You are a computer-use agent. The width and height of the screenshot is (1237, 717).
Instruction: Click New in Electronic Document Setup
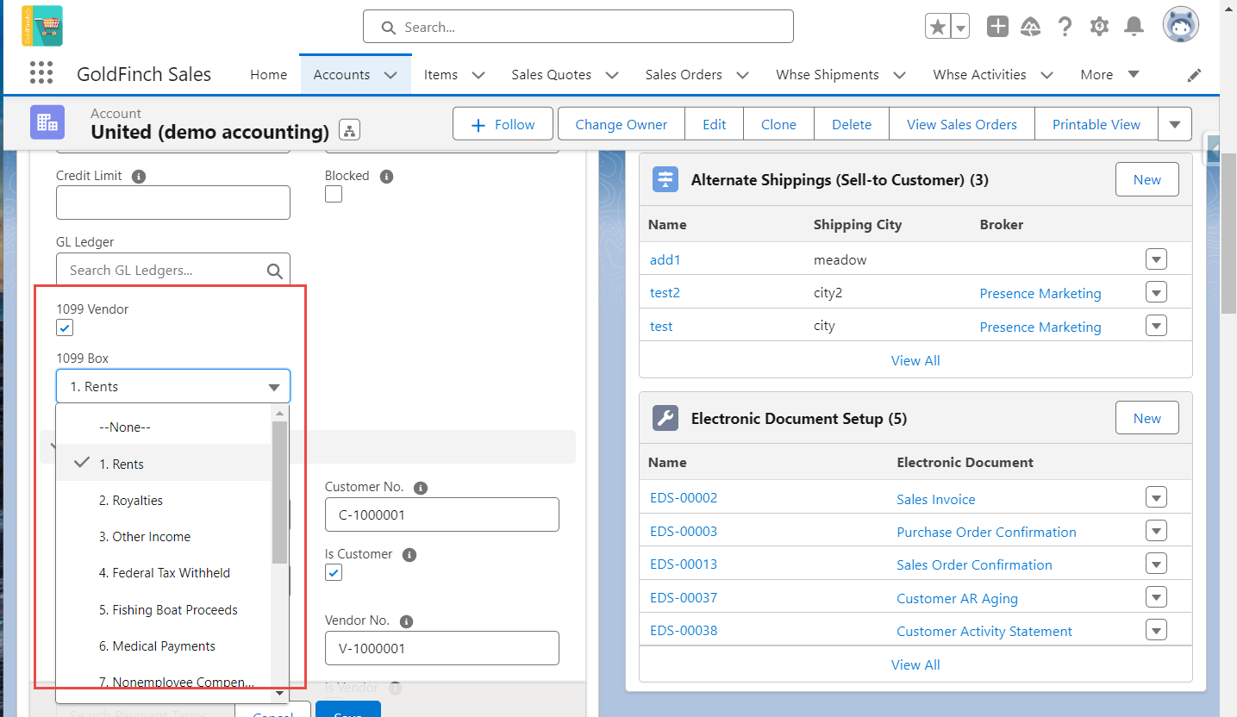click(1147, 418)
